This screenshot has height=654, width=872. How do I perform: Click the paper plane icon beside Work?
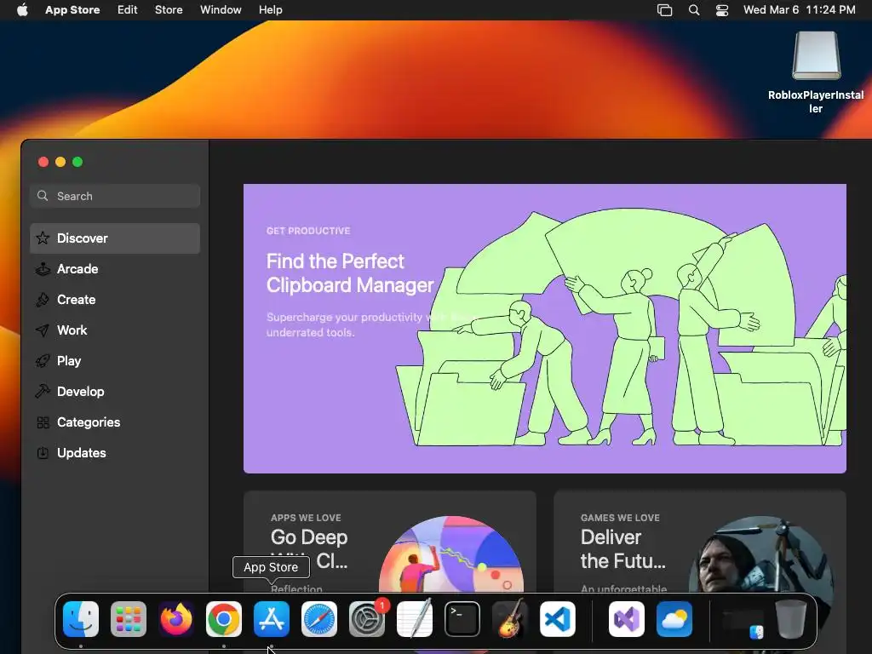pyautogui.click(x=43, y=330)
